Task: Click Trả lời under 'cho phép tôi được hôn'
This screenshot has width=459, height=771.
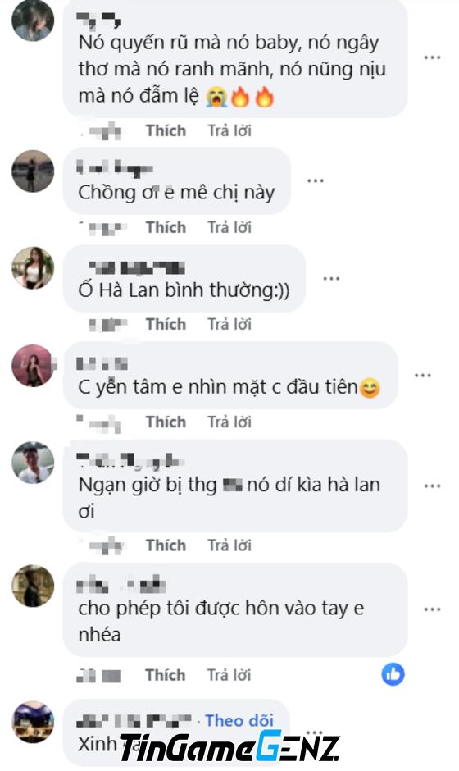Action: 229,675
